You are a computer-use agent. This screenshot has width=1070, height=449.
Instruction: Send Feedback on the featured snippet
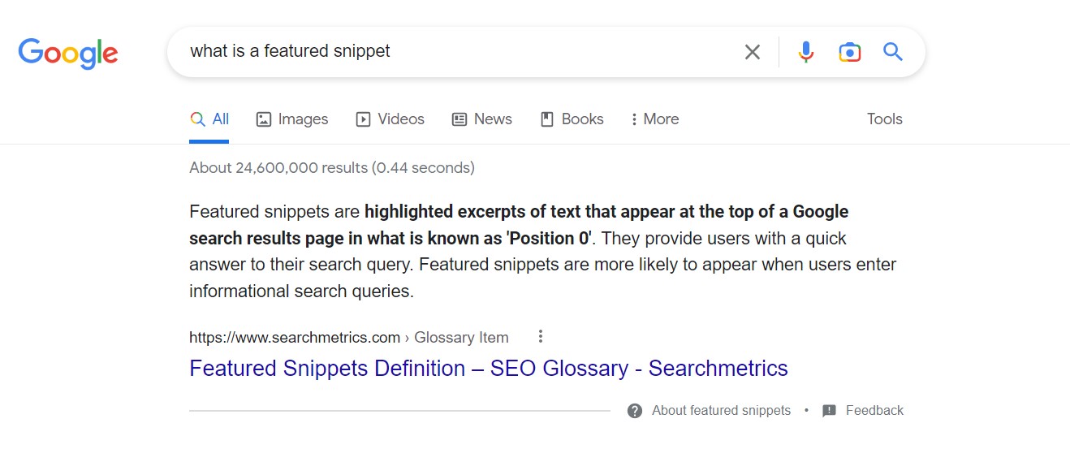[862, 411]
